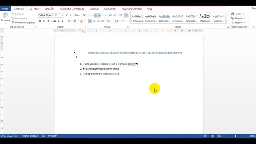This screenshot has width=256, height=144.
Task: Collapse the ribbon with the up arrow
Action: point(254,27)
